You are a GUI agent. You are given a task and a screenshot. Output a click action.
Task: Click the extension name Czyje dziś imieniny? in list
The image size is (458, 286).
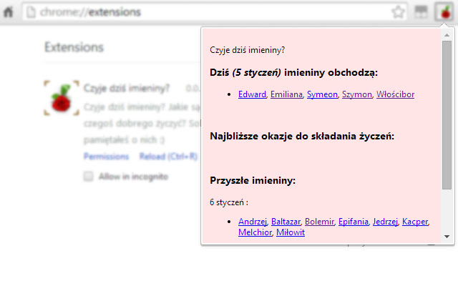(127, 88)
